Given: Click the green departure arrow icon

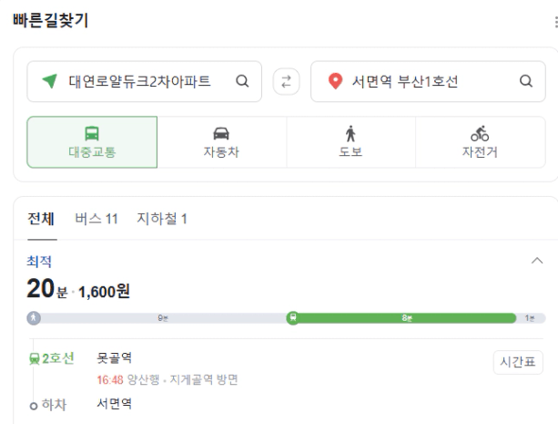Looking at the screenshot, I should point(50,81).
